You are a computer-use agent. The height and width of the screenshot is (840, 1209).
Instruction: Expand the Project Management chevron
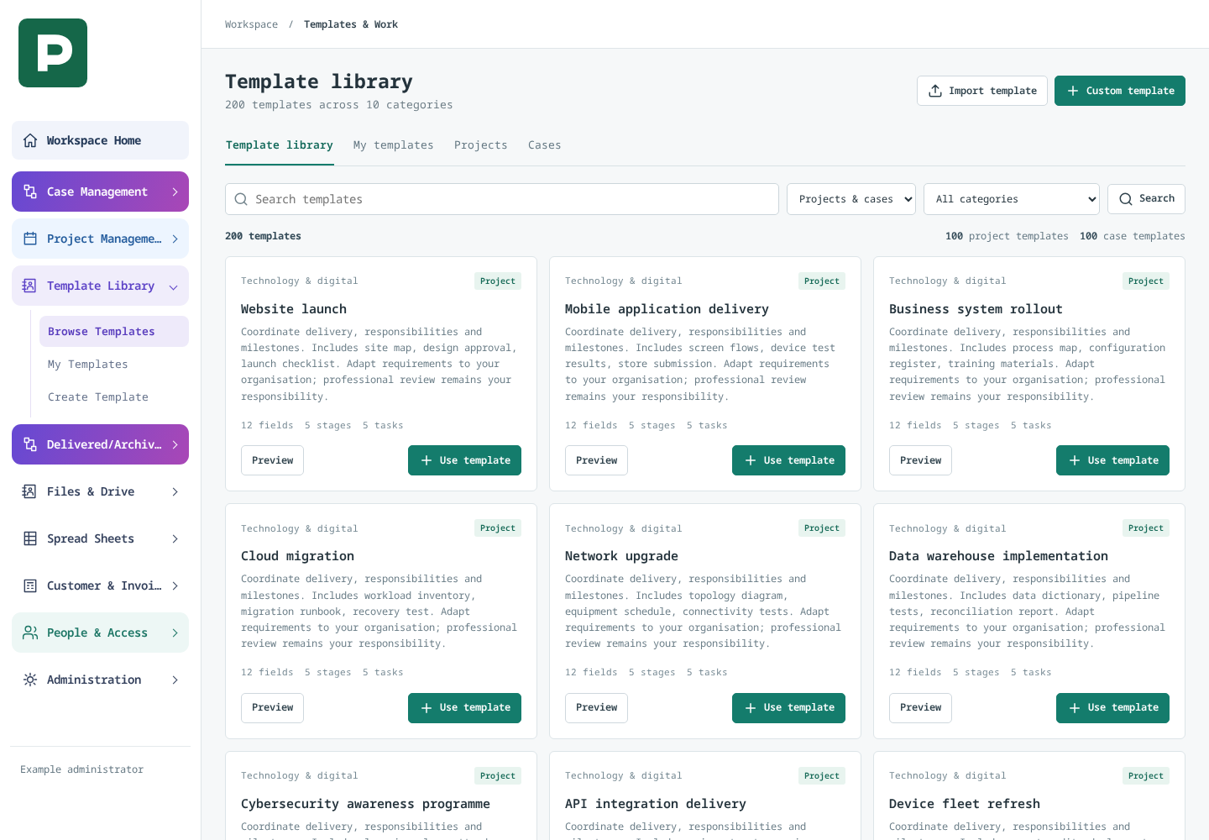pyautogui.click(x=175, y=239)
